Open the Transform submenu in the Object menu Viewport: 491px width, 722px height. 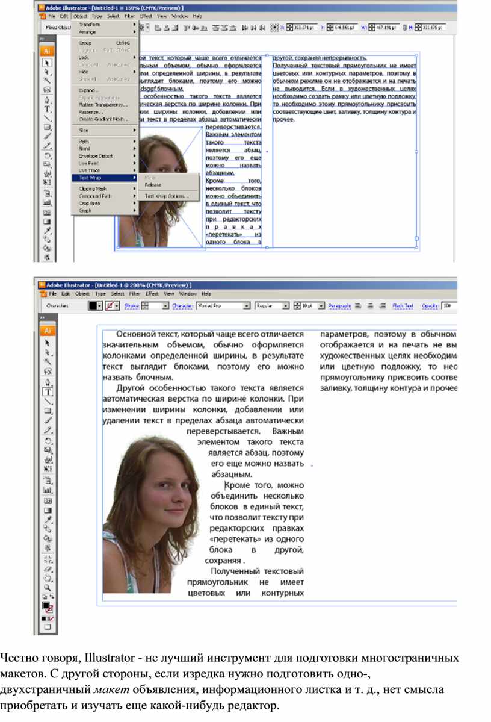coord(104,25)
